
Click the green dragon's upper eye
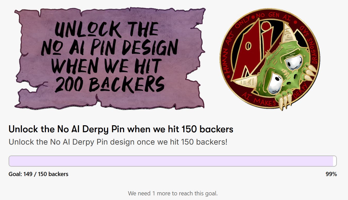[294, 62]
